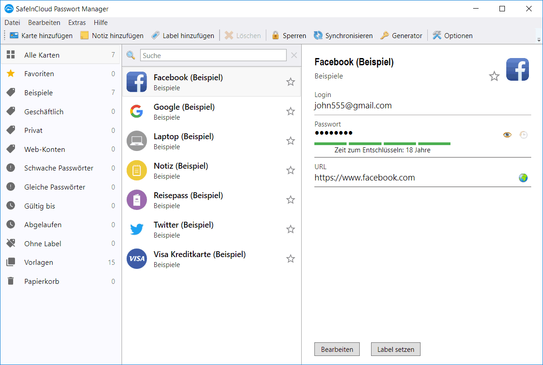Open password history clock icon
Screen dimensions: 543x365
523,135
